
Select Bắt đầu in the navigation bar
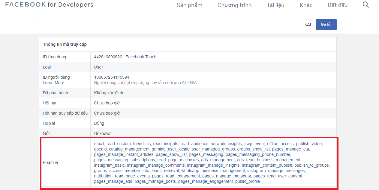click(337, 5)
